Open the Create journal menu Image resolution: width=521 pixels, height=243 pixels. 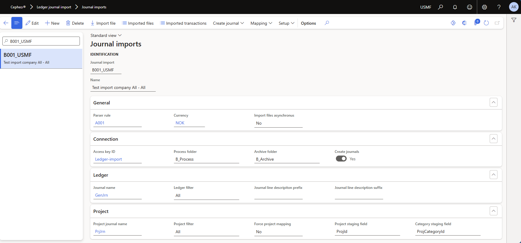[x=228, y=23]
